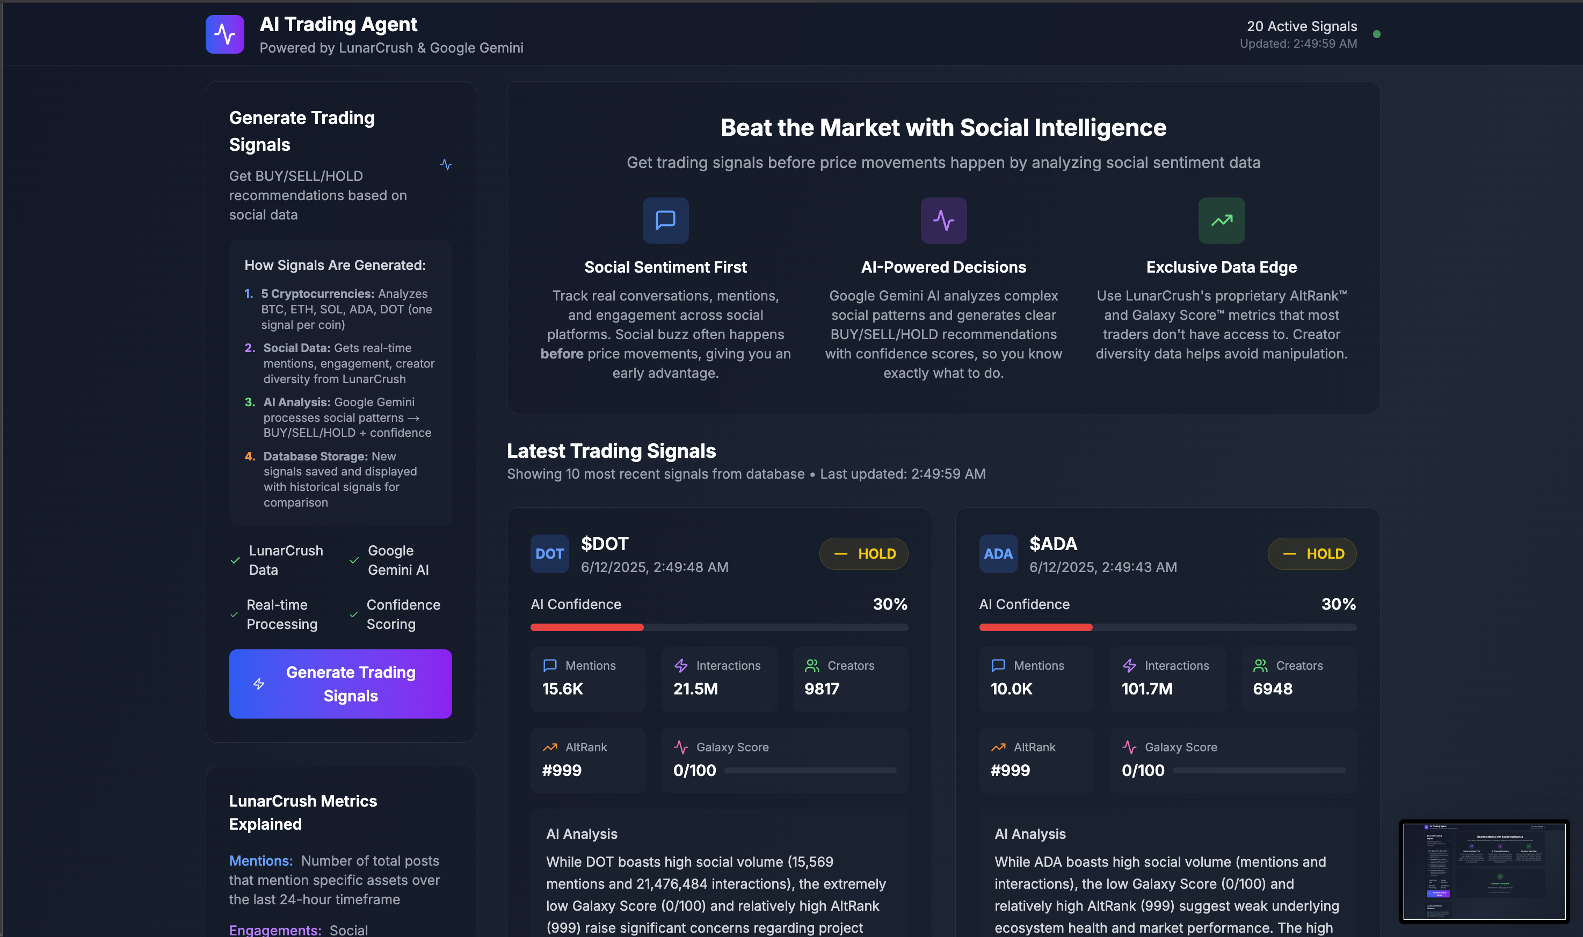Click the AI-Powered Decisions pulse icon
Image resolution: width=1583 pixels, height=937 pixels.
pyautogui.click(x=943, y=221)
